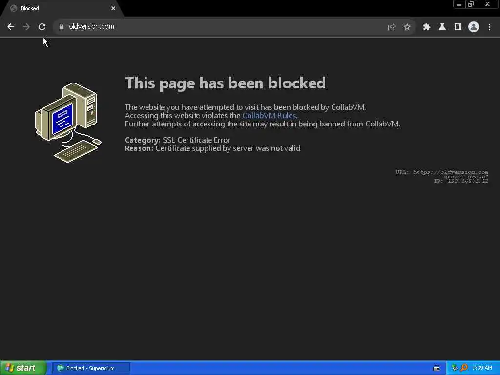Bookmark this page with the star
The width and height of the screenshot is (500, 375).
tap(407, 27)
